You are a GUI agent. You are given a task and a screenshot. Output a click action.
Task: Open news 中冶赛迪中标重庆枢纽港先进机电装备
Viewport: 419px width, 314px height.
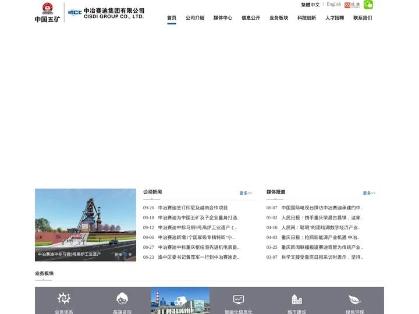[x=198, y=247]
